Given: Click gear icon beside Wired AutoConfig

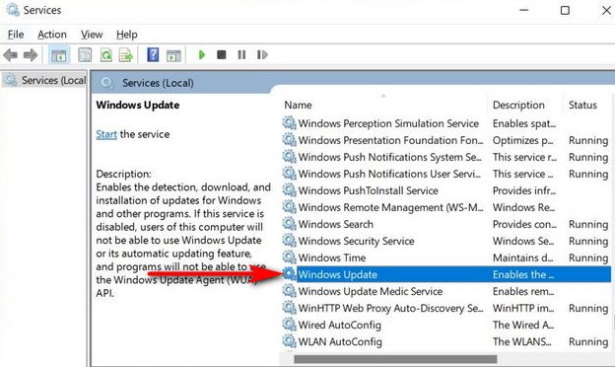Looking at the screenshot, I should (x=290, y=325).
